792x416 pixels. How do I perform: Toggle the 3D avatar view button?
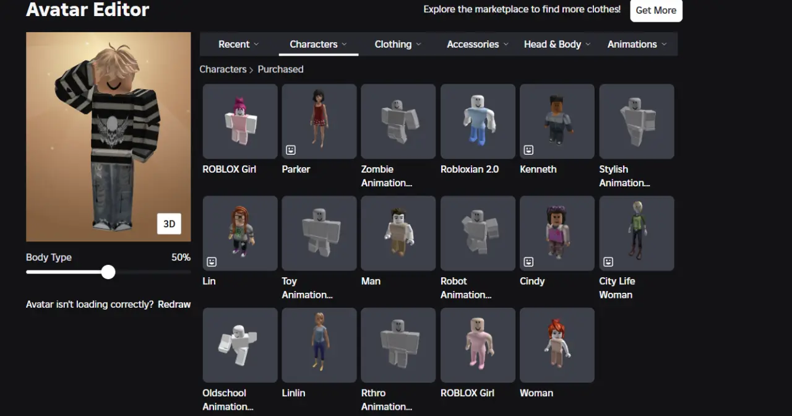click(169, 223)
